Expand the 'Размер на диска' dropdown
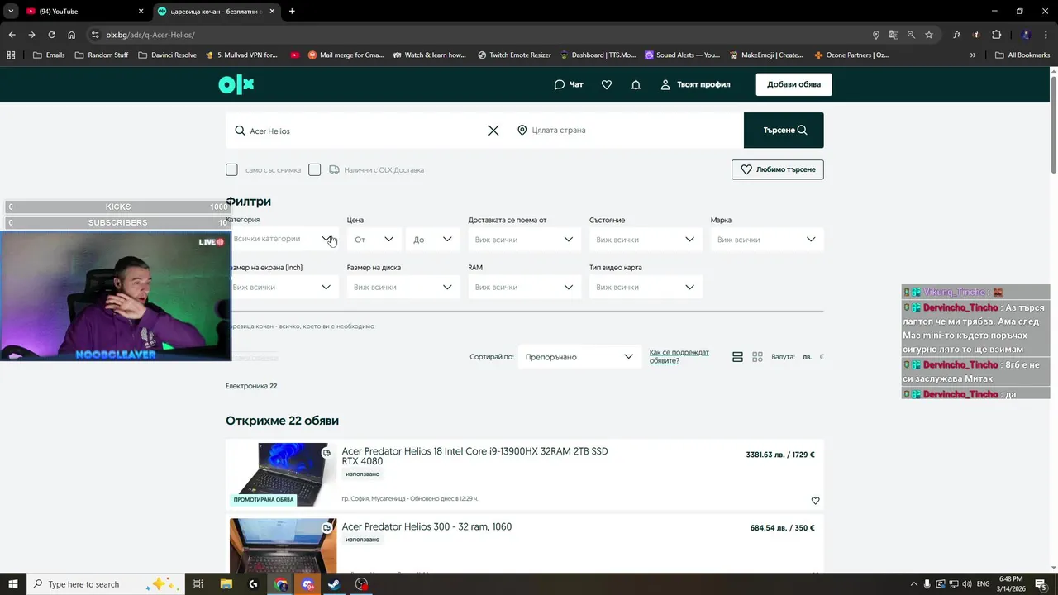This screenshot has width=1058, height=595. (403, 287)
